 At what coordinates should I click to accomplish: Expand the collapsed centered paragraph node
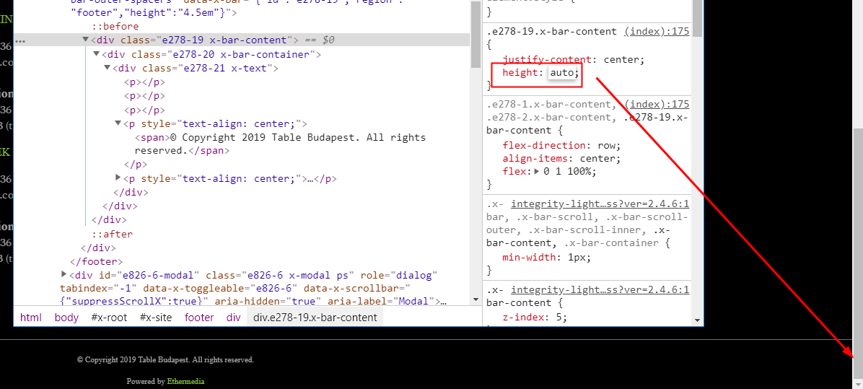click(118, 178)
